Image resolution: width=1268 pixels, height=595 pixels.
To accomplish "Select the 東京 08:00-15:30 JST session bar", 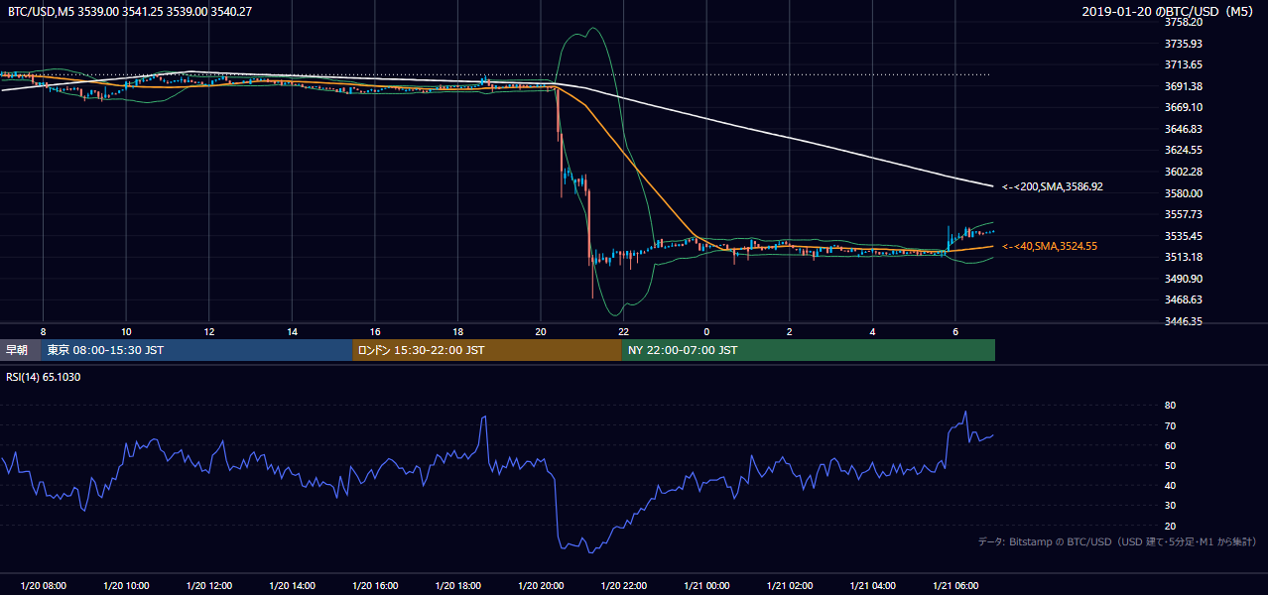I will click(197, 350).
